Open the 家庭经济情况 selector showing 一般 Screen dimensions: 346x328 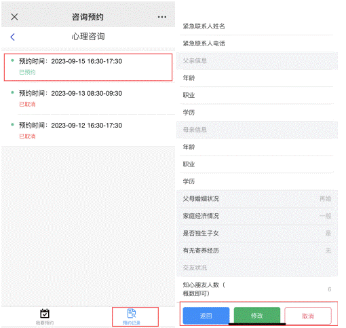[257, 216]
